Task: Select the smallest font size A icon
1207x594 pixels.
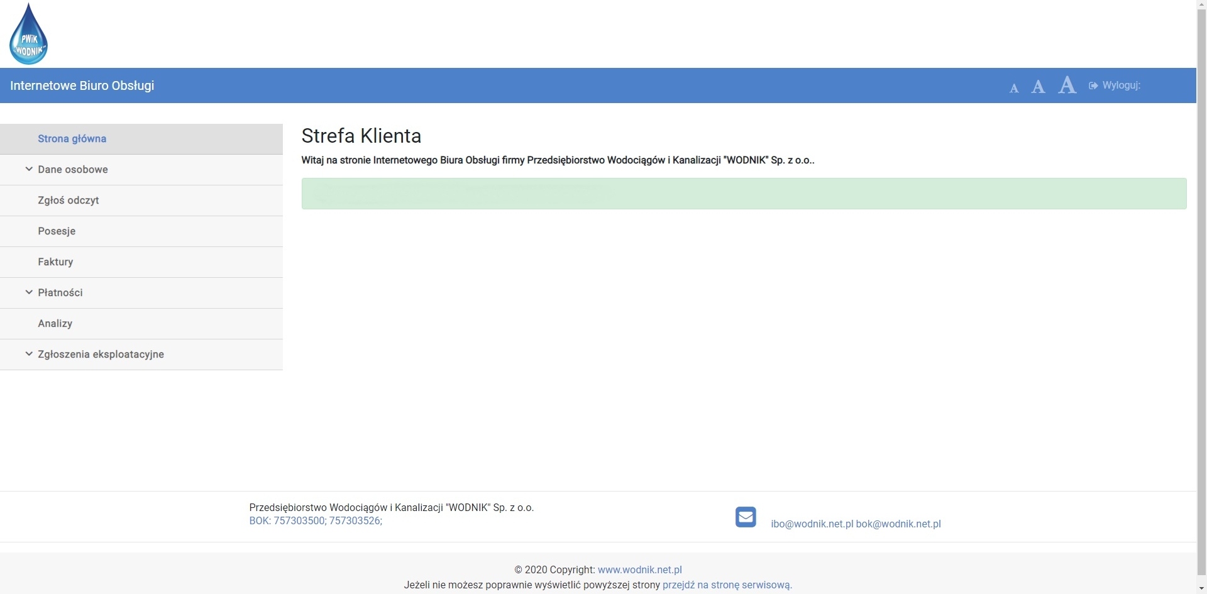Action: click(1013, 89)
